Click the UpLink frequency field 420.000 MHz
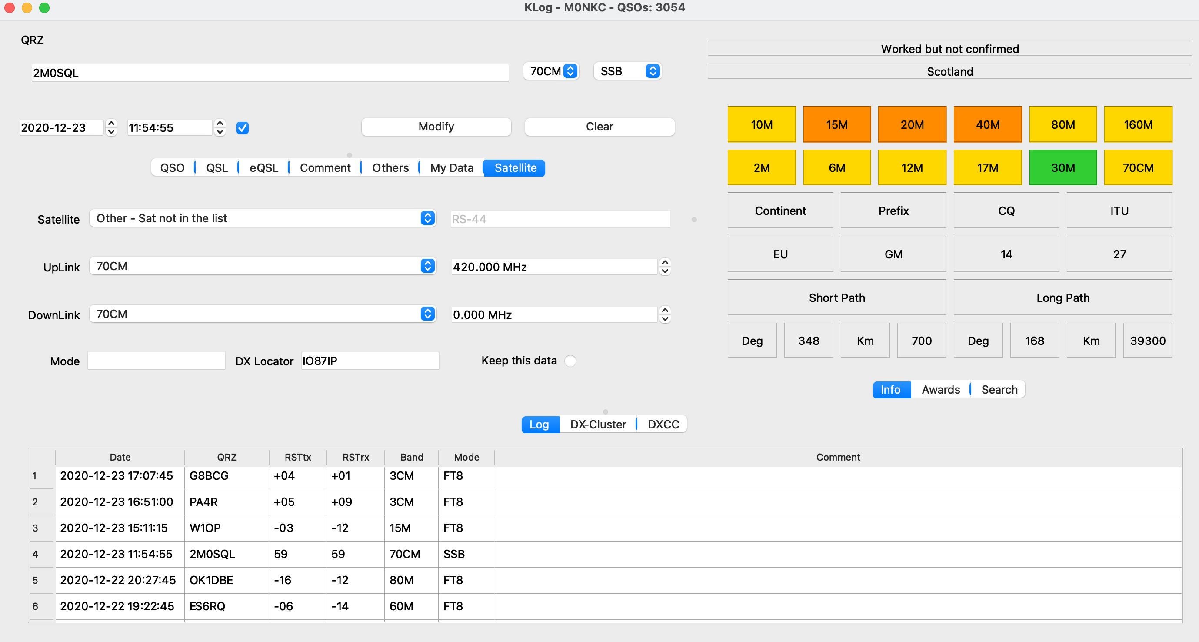Screen dimensions: 1199x642 554,267
